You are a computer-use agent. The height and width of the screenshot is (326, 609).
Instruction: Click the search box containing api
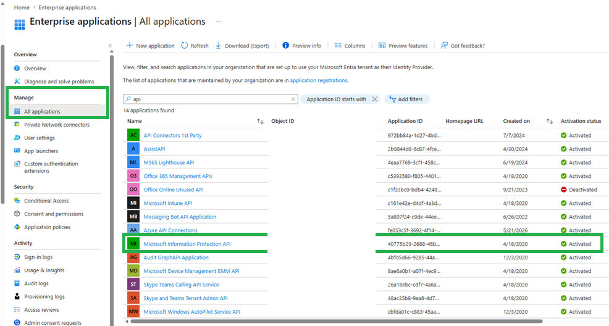211,99
